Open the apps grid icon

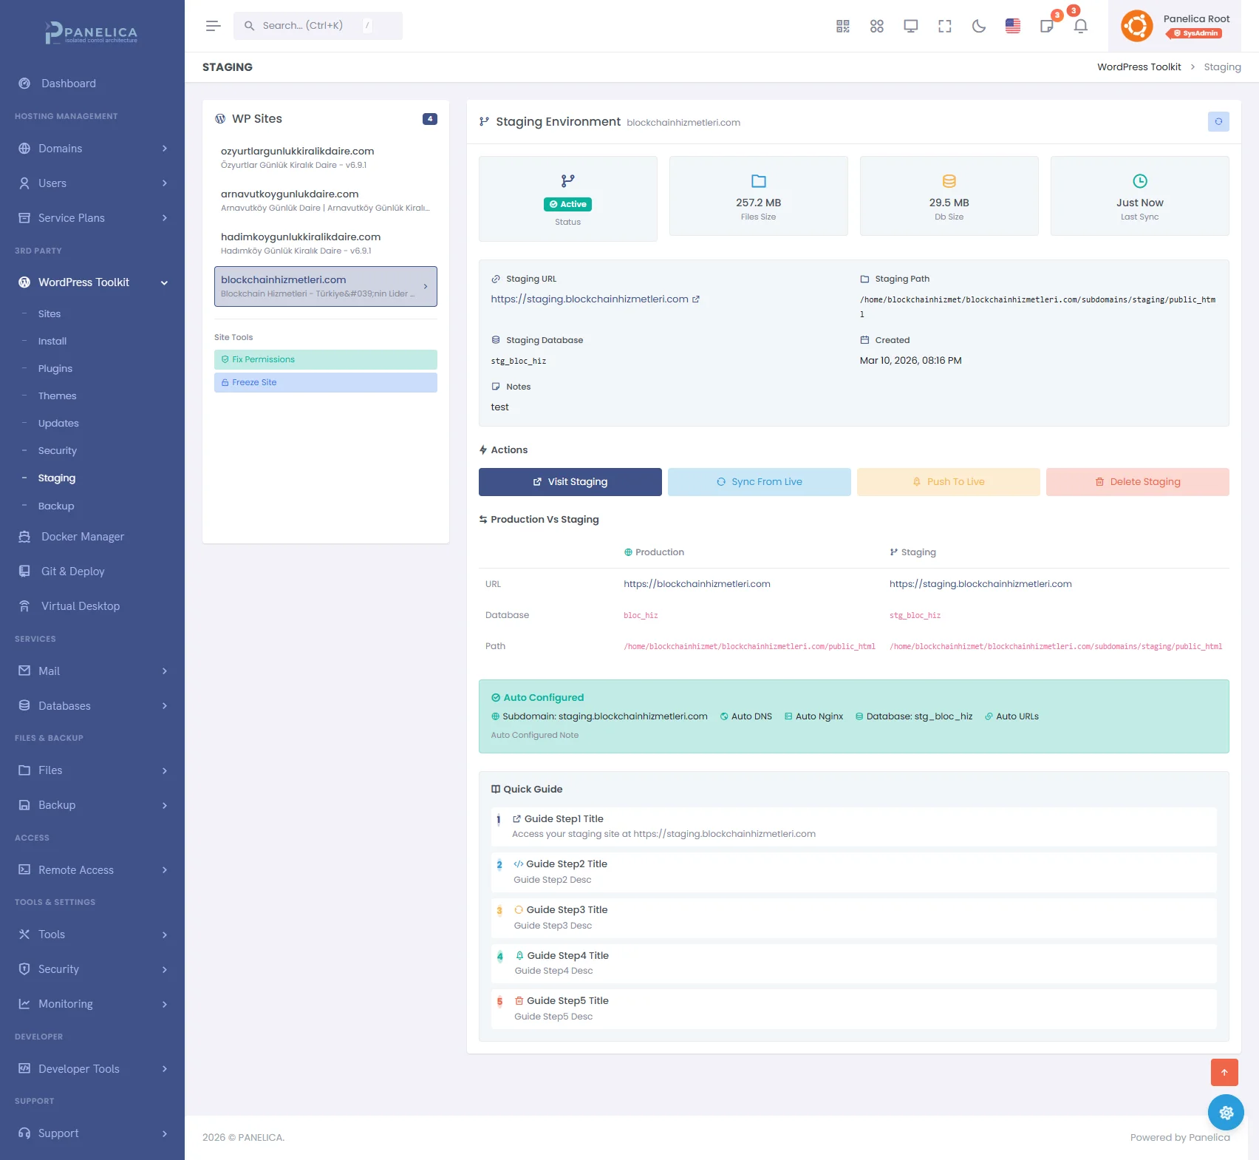(x=876, y=27)
